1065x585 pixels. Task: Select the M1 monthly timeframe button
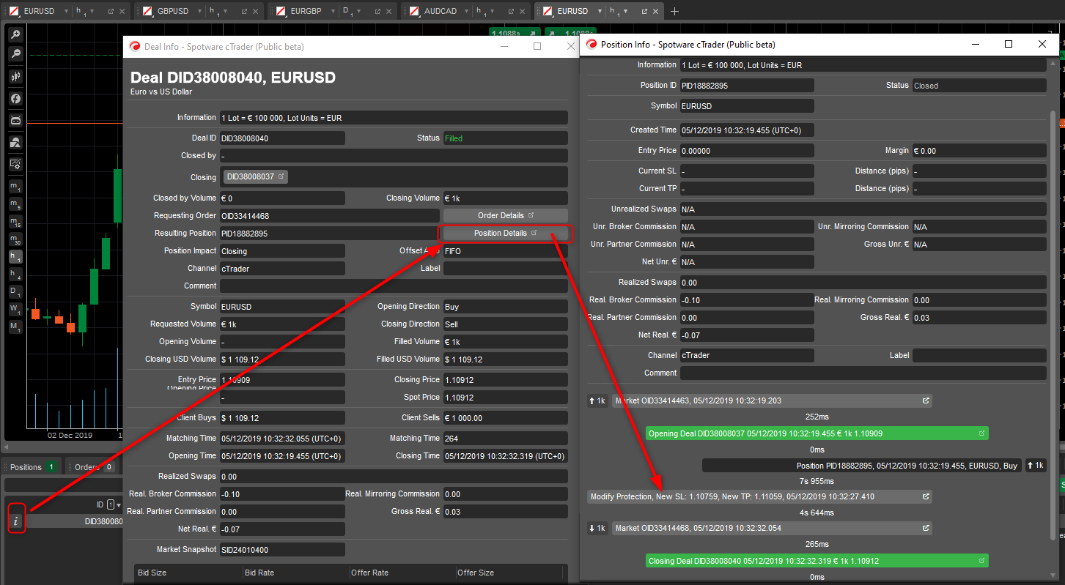tap(15, 326)
